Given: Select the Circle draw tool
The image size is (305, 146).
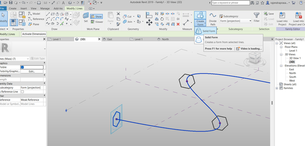Looking at the screenshot, I should point(67,14).
